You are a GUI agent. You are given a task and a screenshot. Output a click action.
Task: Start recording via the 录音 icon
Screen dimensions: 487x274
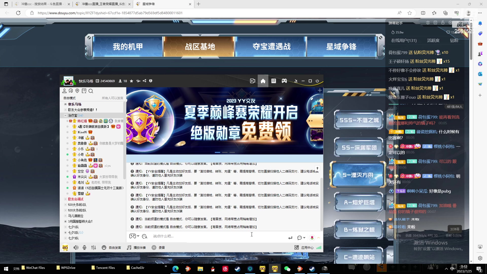pyautogui.click(x=154, y=247)
